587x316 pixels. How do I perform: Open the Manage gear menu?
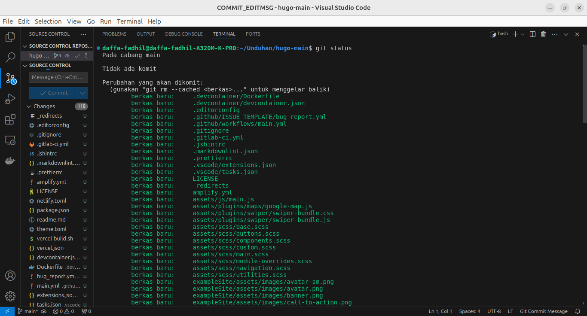(10, 296)
